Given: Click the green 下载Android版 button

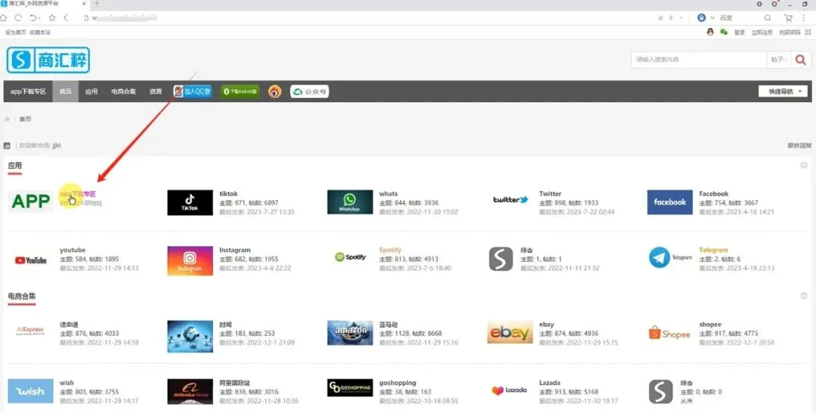Looking at the screenshot, I should pyautogui.click(x=240, y=91).
